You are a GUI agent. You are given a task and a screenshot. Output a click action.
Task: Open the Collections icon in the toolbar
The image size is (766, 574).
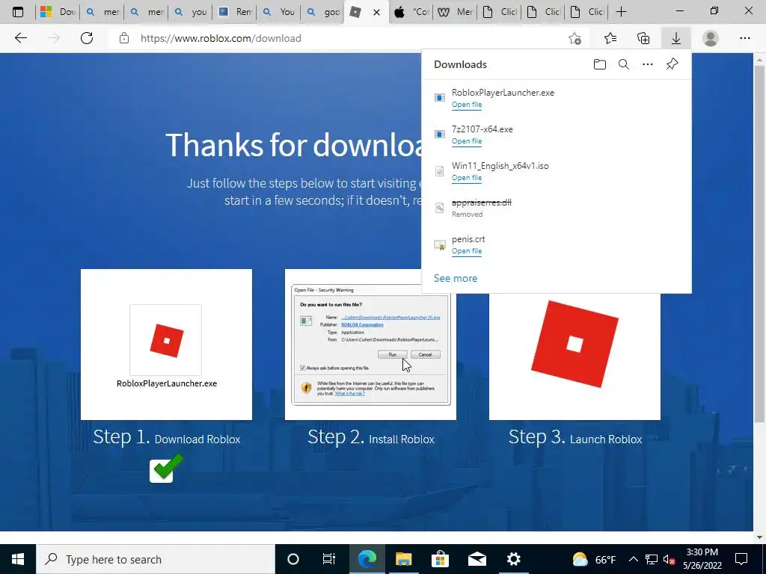[643, 38]
